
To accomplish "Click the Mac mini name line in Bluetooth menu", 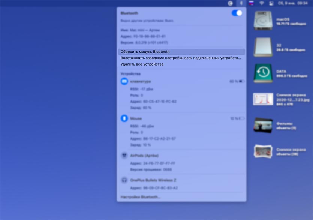I will (x=140, y=30).
